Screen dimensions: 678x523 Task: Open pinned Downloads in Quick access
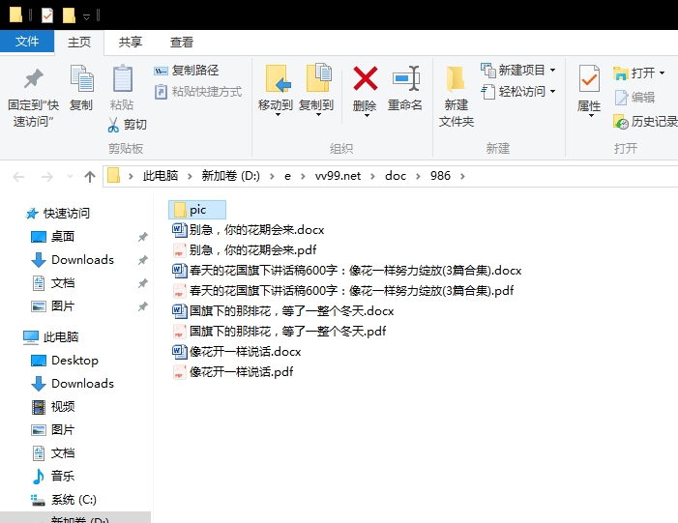(x=73, y=260)
